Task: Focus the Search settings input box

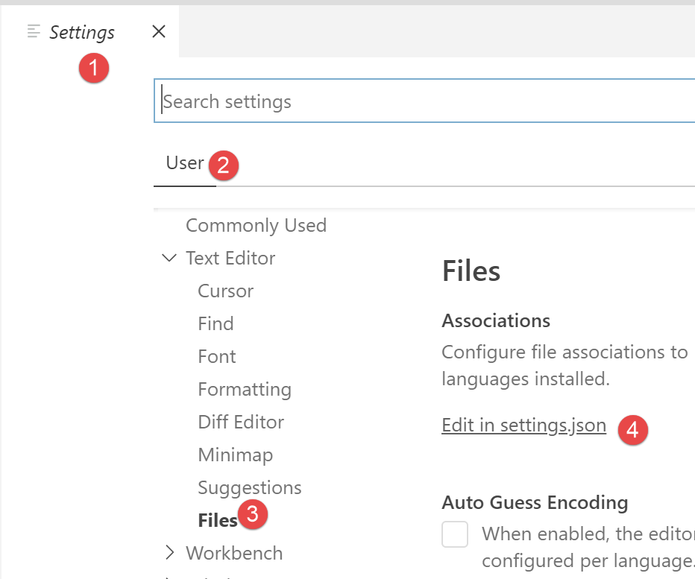Action: (425, 101)
